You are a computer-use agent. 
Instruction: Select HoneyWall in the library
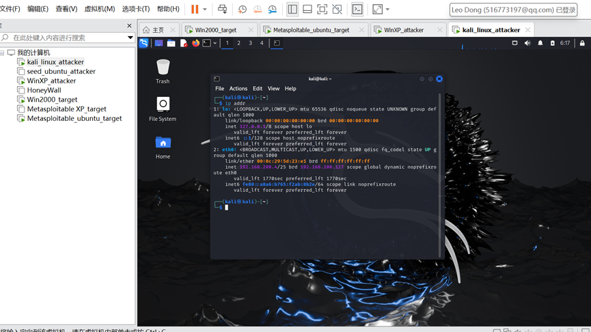coord(44,90)
